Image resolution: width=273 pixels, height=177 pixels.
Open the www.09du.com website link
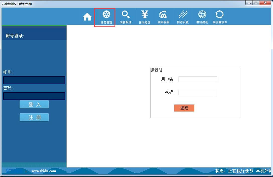coord(44,171)
